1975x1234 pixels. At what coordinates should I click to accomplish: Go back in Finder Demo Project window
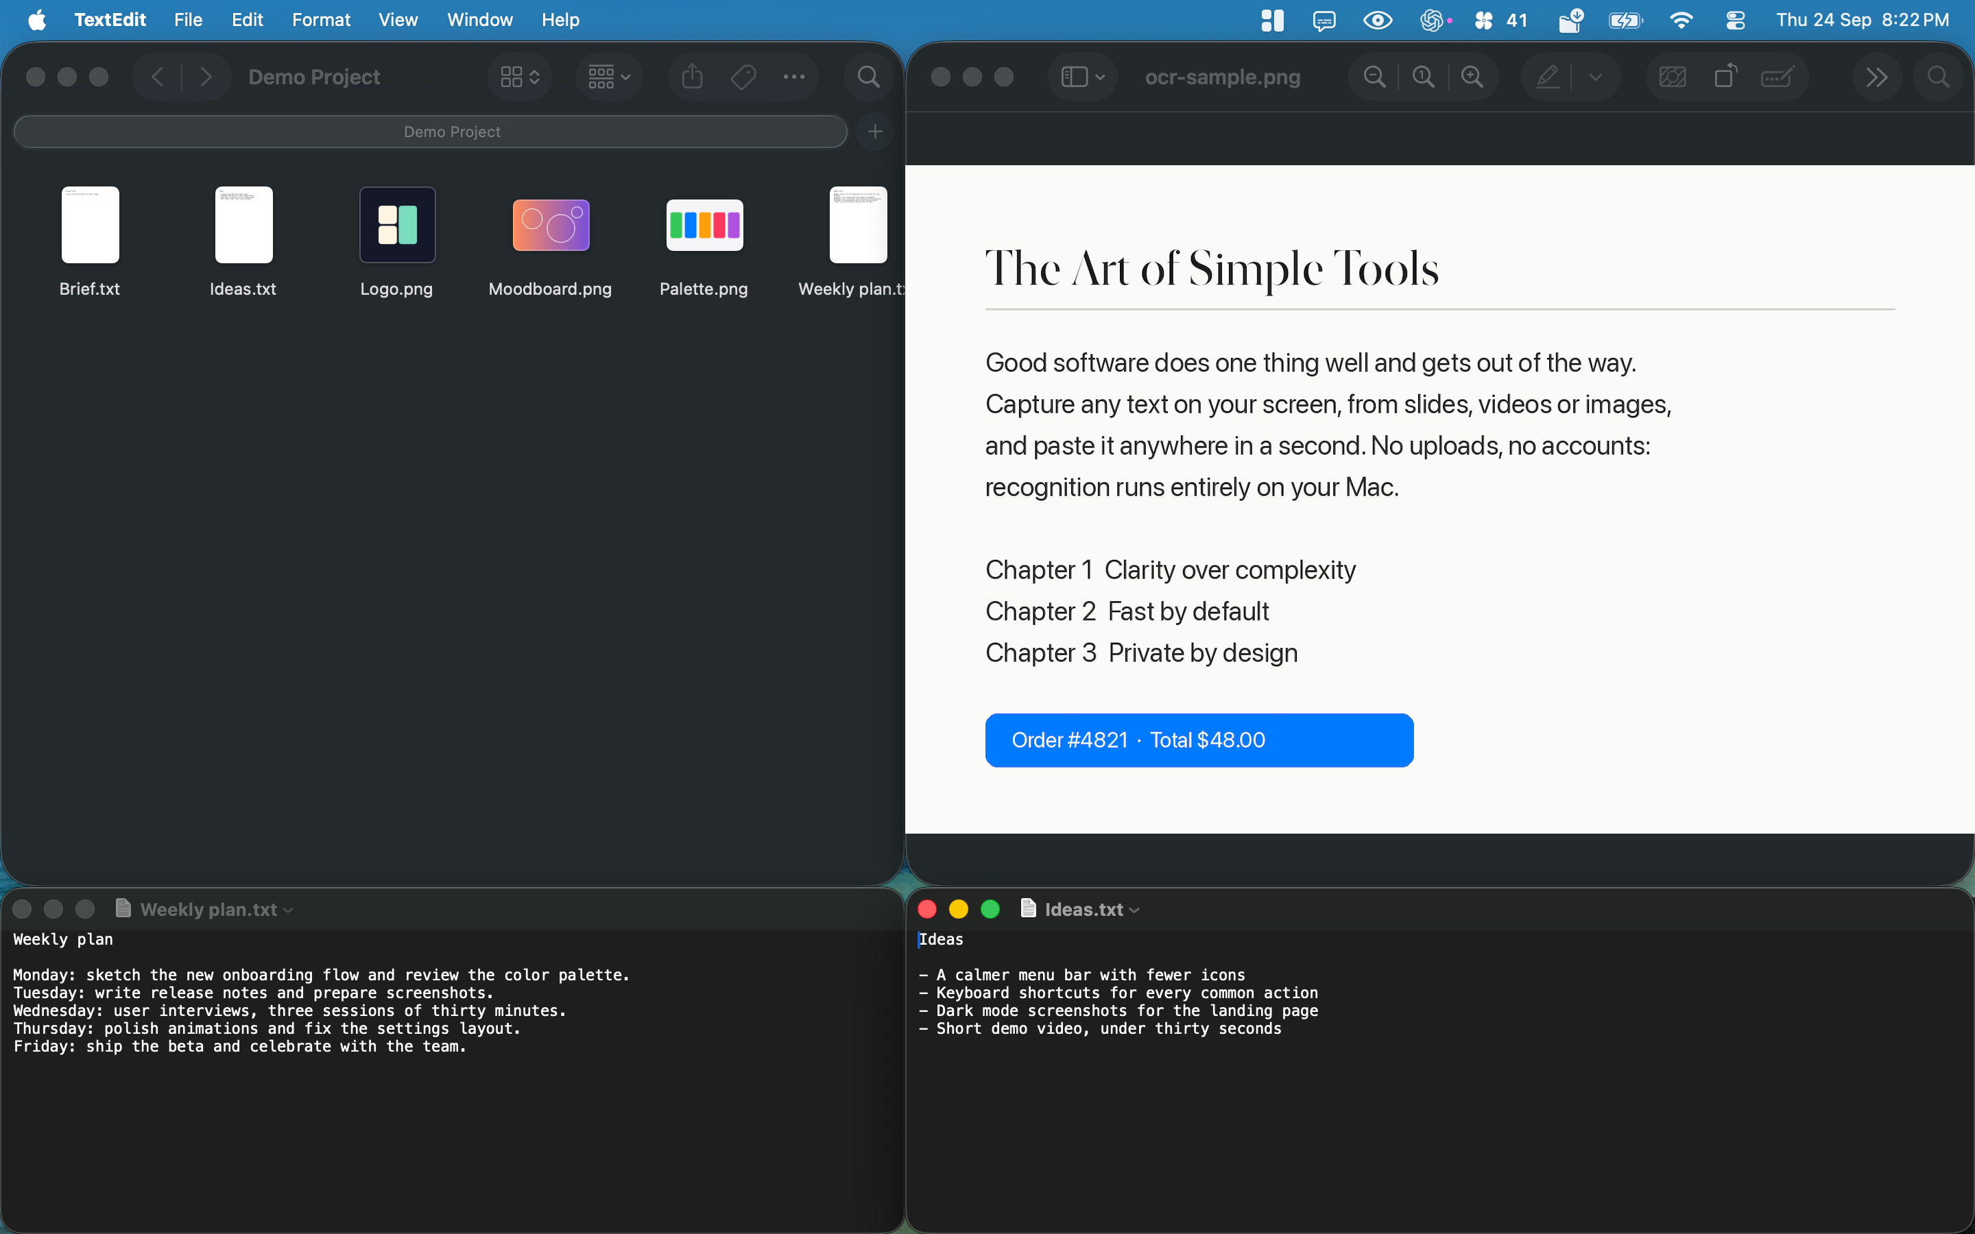coord(158,77)
